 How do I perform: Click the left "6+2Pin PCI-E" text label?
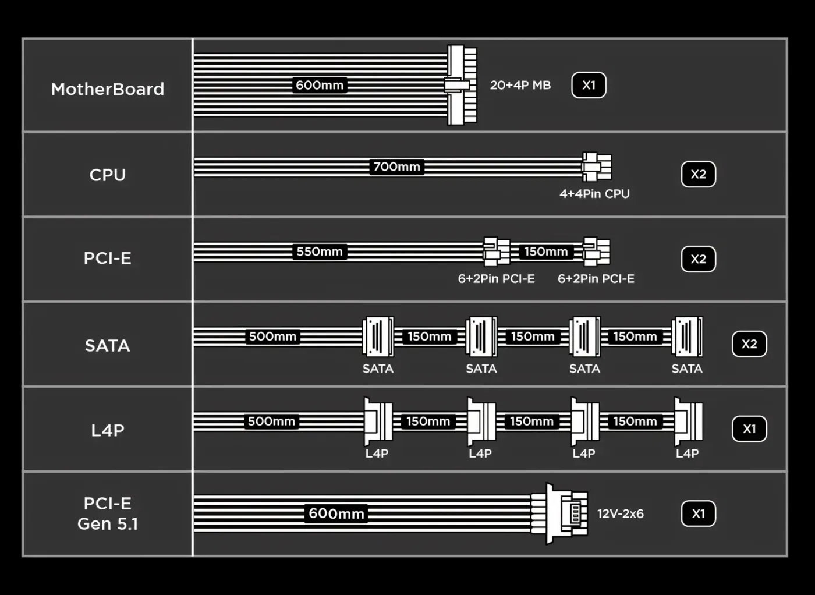(497, 279)
